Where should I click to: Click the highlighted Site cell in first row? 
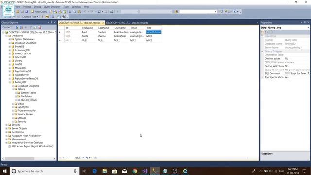154,32
